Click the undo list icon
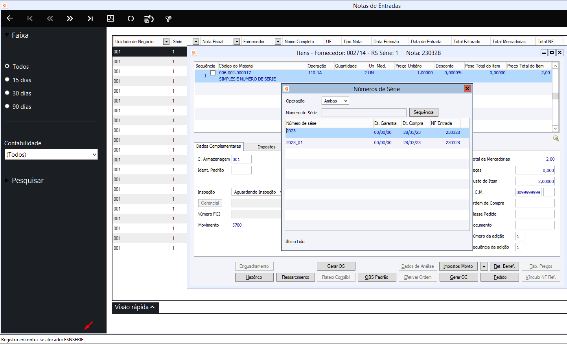This screenshot has width=567, height=344. [149, 19]
